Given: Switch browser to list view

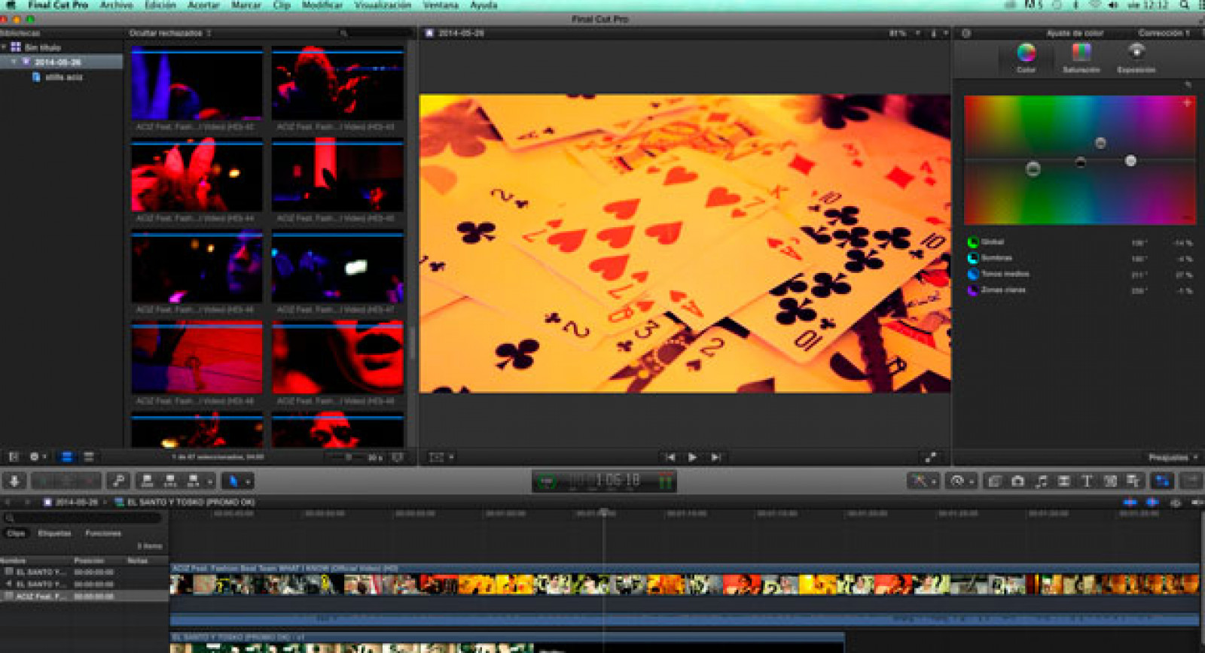Looking at the screenshot, I should click(89, 457).
